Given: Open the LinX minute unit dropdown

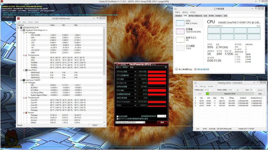Looking at the screenshot, I should pos(261,90).
